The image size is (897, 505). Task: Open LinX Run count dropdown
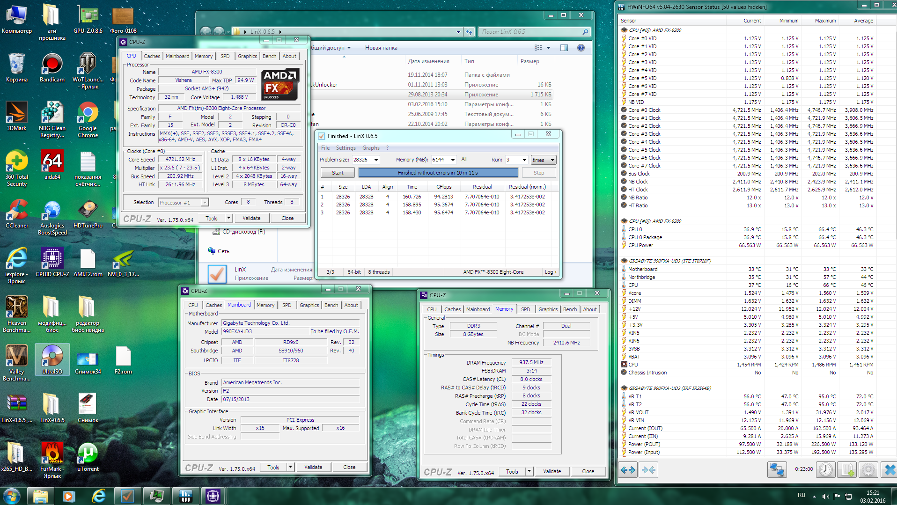[x=524, y=160]
